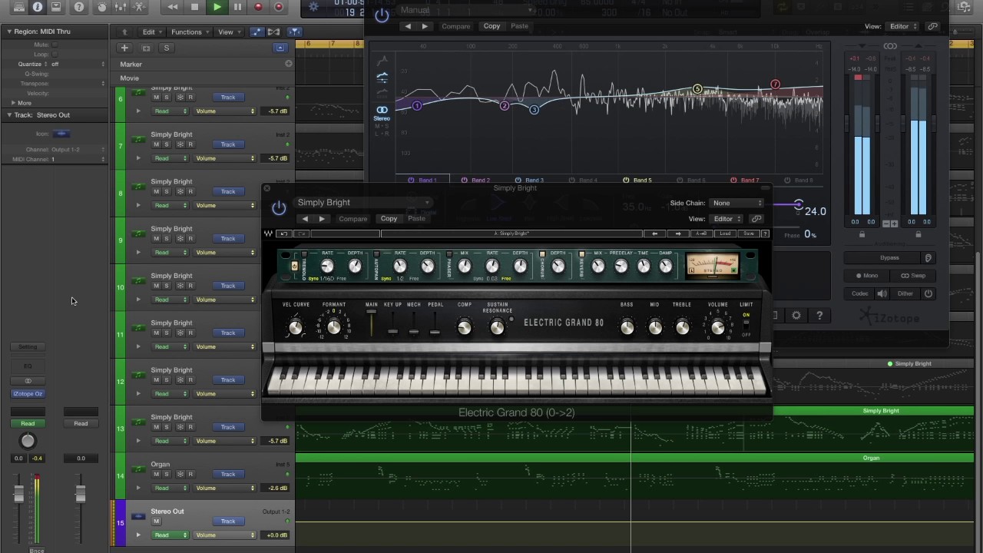The height and width of the screenshot is (553, 983).
Task: Rewind the transport
Action: 173,7
